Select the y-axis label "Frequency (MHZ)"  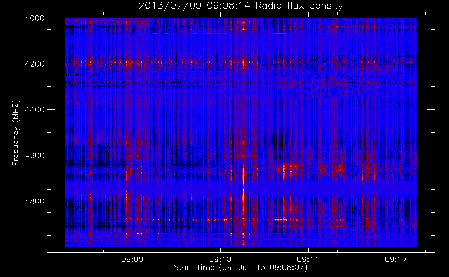16,133
